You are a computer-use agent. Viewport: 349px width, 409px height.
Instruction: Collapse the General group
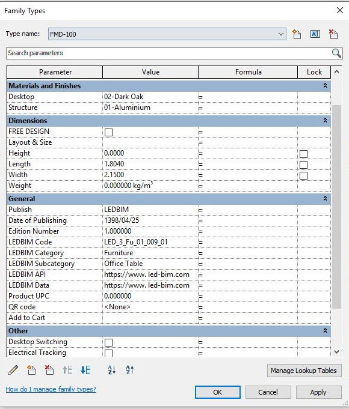tap(325, 199)
